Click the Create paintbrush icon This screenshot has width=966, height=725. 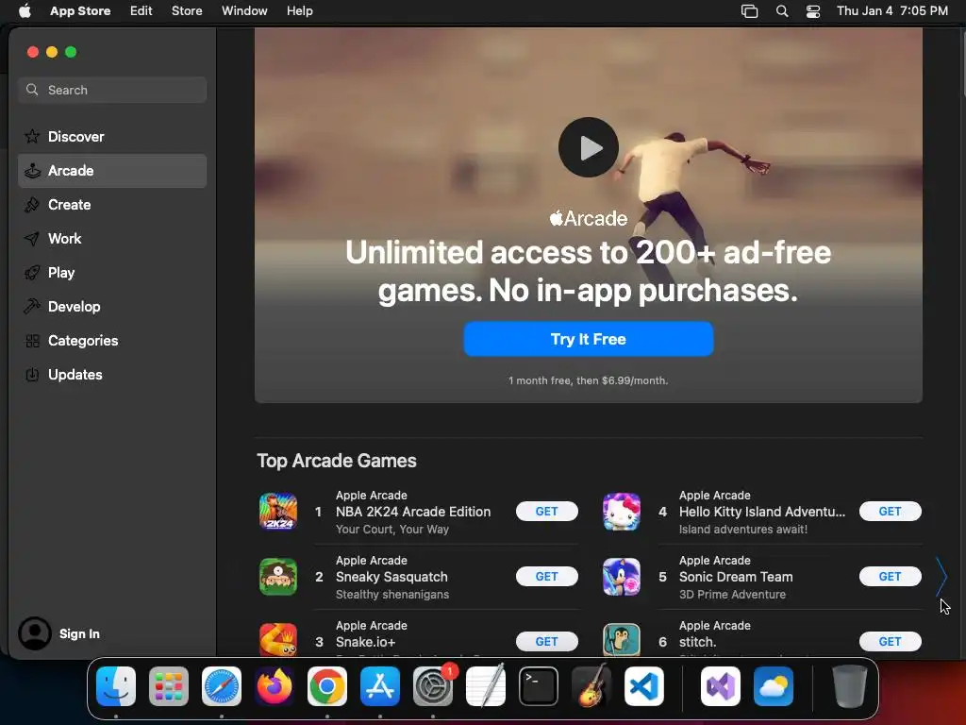pos(32,205)
